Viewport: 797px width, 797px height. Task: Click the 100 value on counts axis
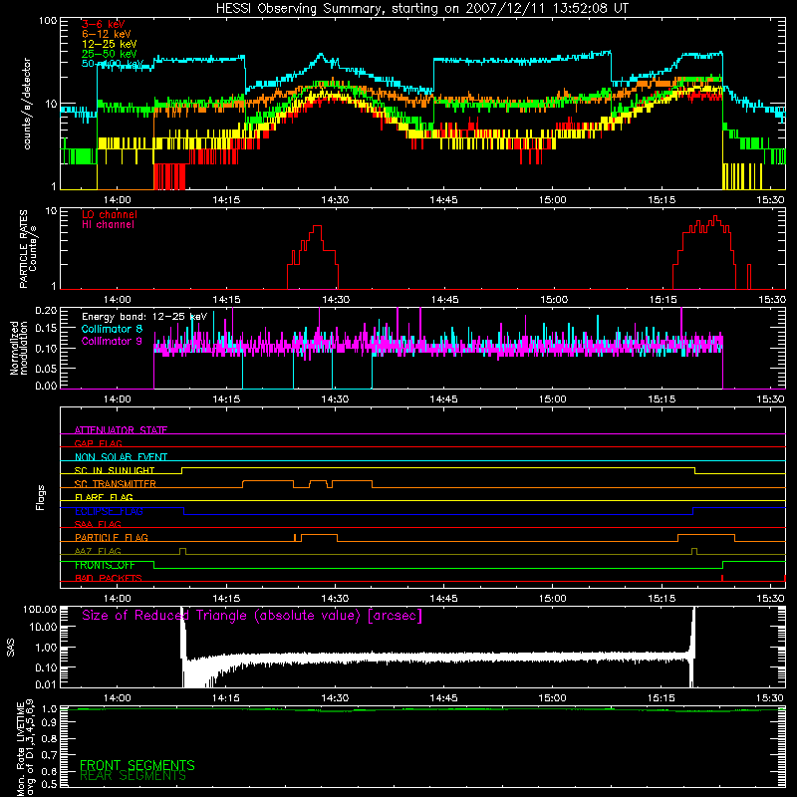click(48, 21)
